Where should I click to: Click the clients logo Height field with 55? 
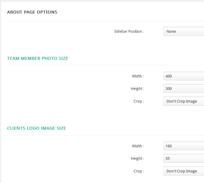(x=184, y=158)
